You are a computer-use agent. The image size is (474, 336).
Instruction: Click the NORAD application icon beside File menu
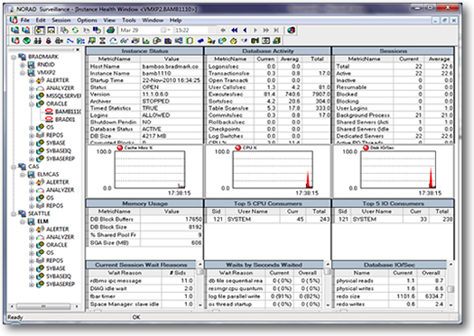click(x=14, y=20)
